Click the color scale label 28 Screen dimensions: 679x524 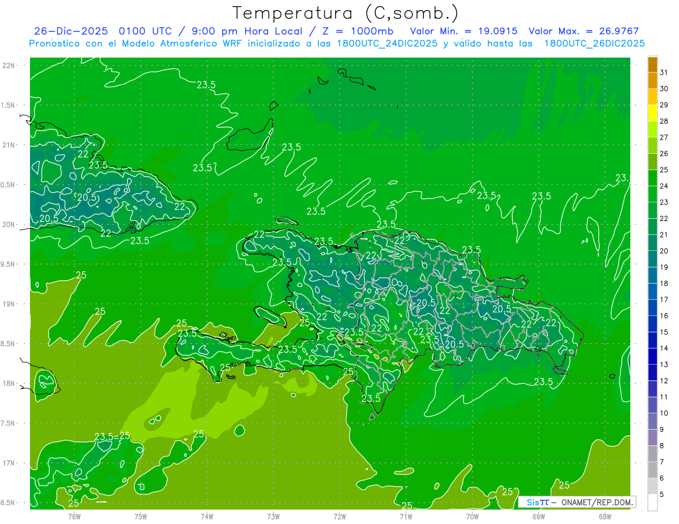664,121
